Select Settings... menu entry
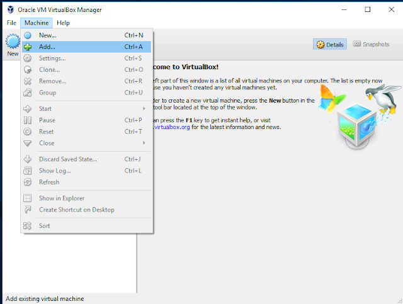The width and height of the screenshot is (403, 304). (x=86, y=59)
